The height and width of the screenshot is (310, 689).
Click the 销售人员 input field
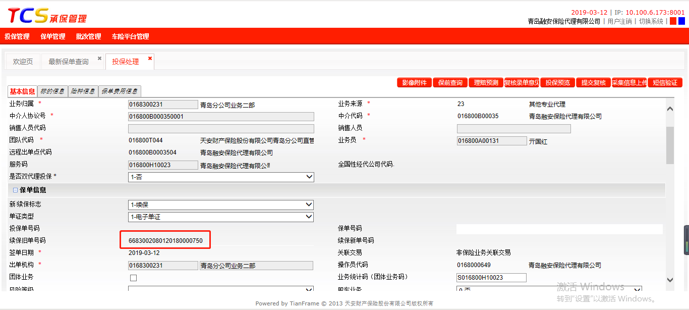(x=513, y=129)
